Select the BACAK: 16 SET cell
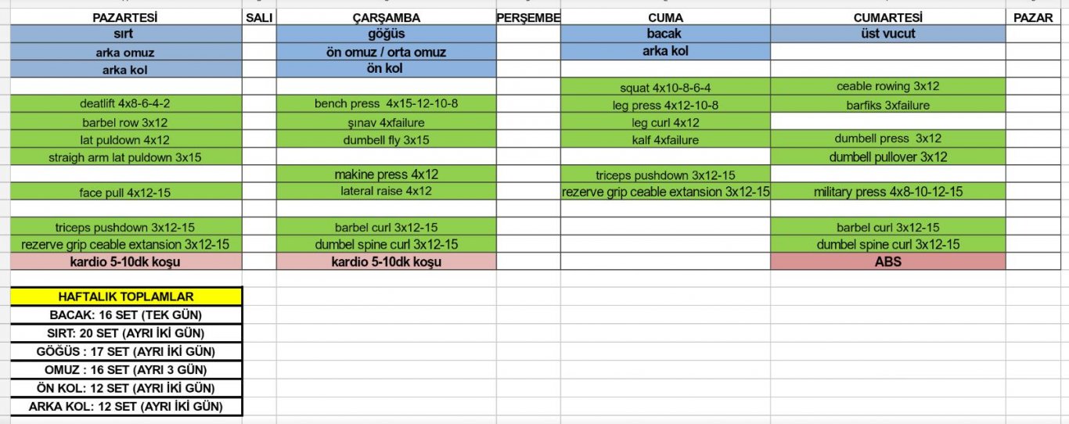Viewport: 1069px width, 424px height. (x=126, y=315)
